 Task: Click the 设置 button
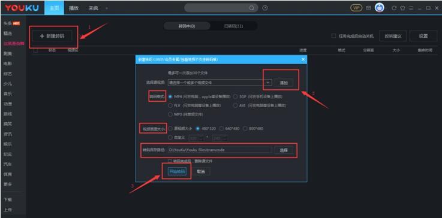pos(423,36)
